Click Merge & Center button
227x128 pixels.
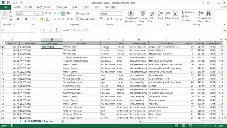point(85,19)
